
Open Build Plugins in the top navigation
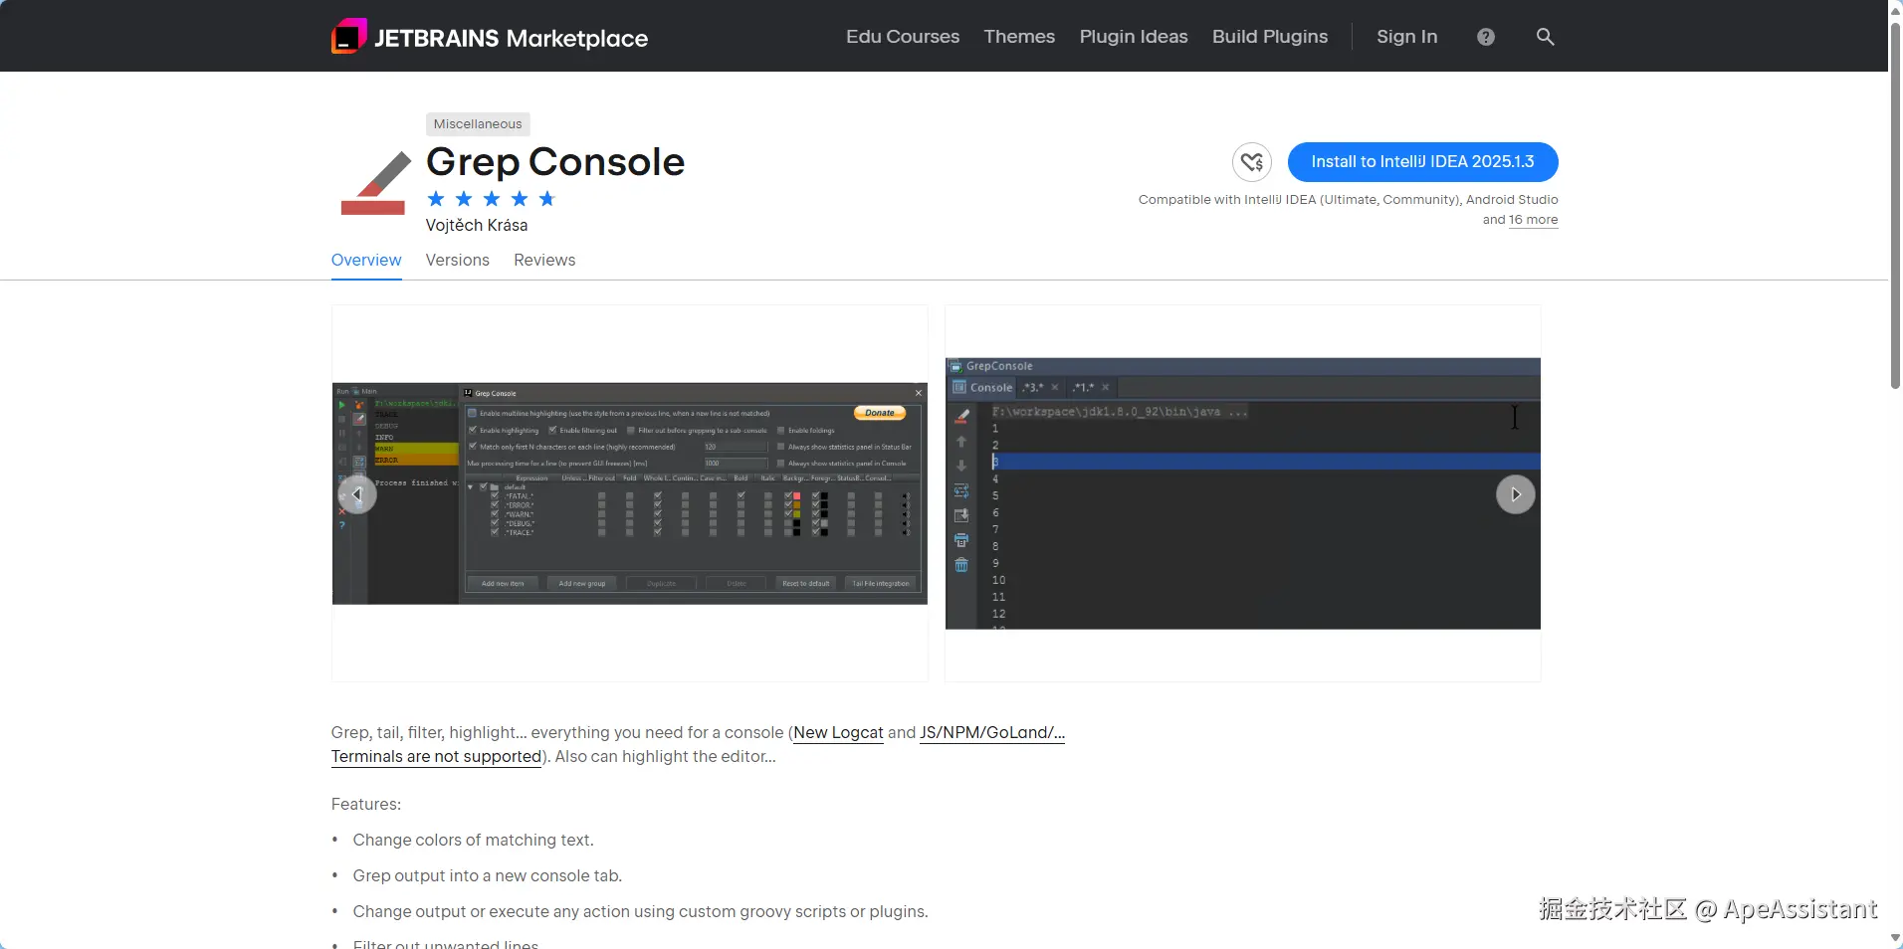pos(1270,37)
